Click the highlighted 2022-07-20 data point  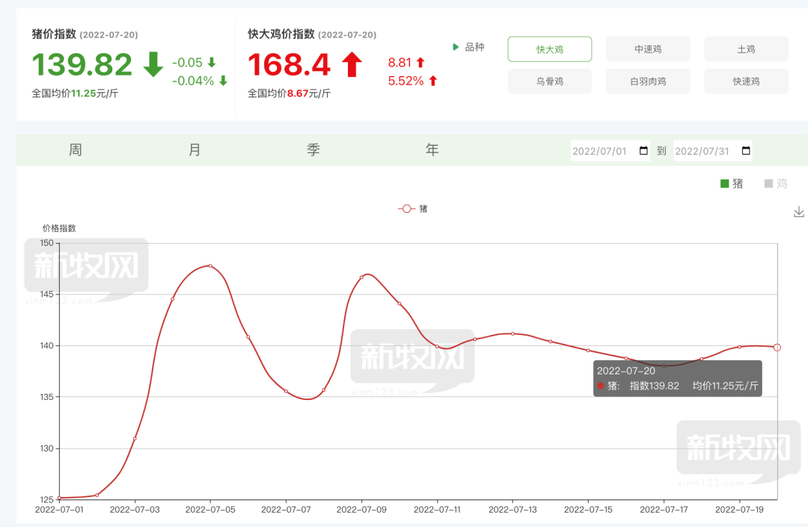tap(777, 348)
